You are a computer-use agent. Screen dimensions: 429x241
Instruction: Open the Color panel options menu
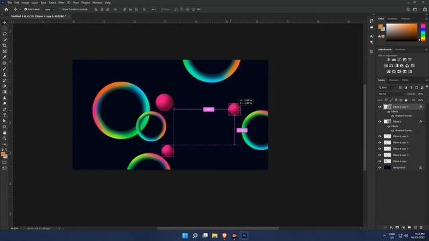click(426, 19)
